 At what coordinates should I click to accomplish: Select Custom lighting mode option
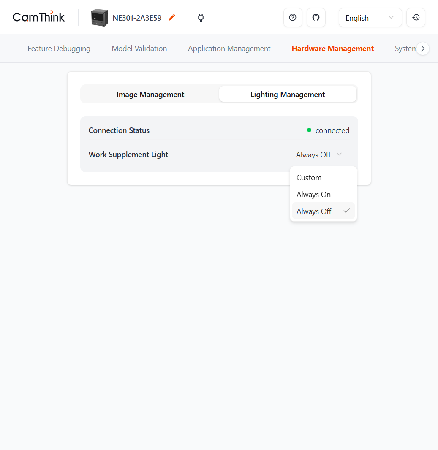pyautogui.click(x=309, y=178)
